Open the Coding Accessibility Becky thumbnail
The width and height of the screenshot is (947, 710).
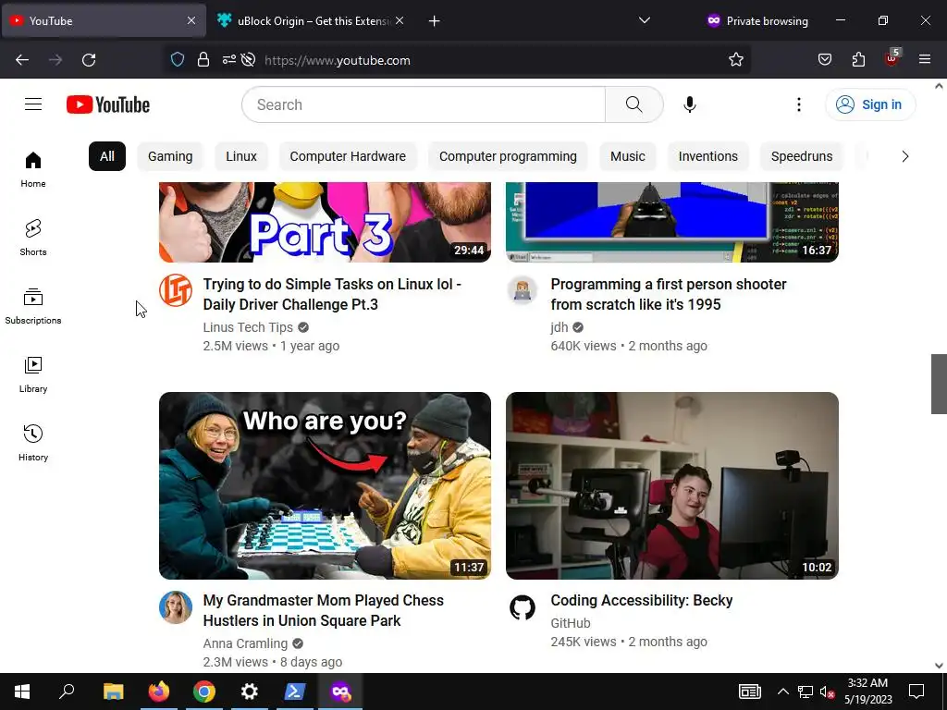(x=672, y=485)
